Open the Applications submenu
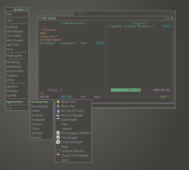Image resolution: width=189 pixels, height=170 pixels. click(17, 102)
